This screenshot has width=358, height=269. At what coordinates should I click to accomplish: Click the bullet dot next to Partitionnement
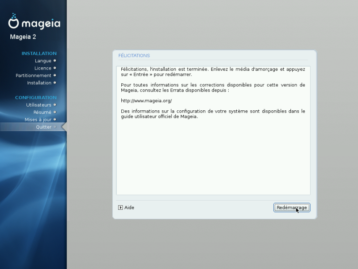pos(55,75)
